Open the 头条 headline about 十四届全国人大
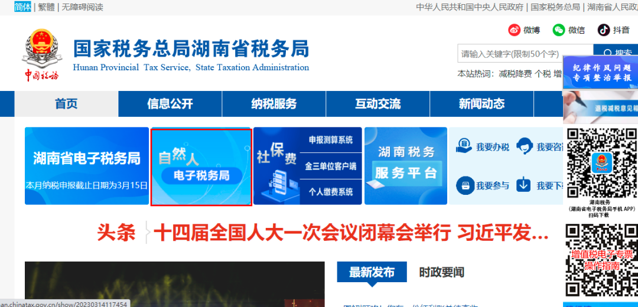 [351, 233]
